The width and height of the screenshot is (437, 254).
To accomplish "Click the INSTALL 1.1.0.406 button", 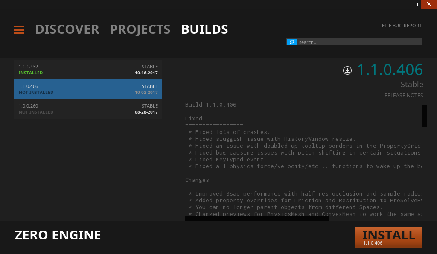I will 388,237.
